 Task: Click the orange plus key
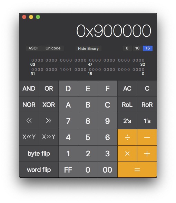(x=147, y=154)
